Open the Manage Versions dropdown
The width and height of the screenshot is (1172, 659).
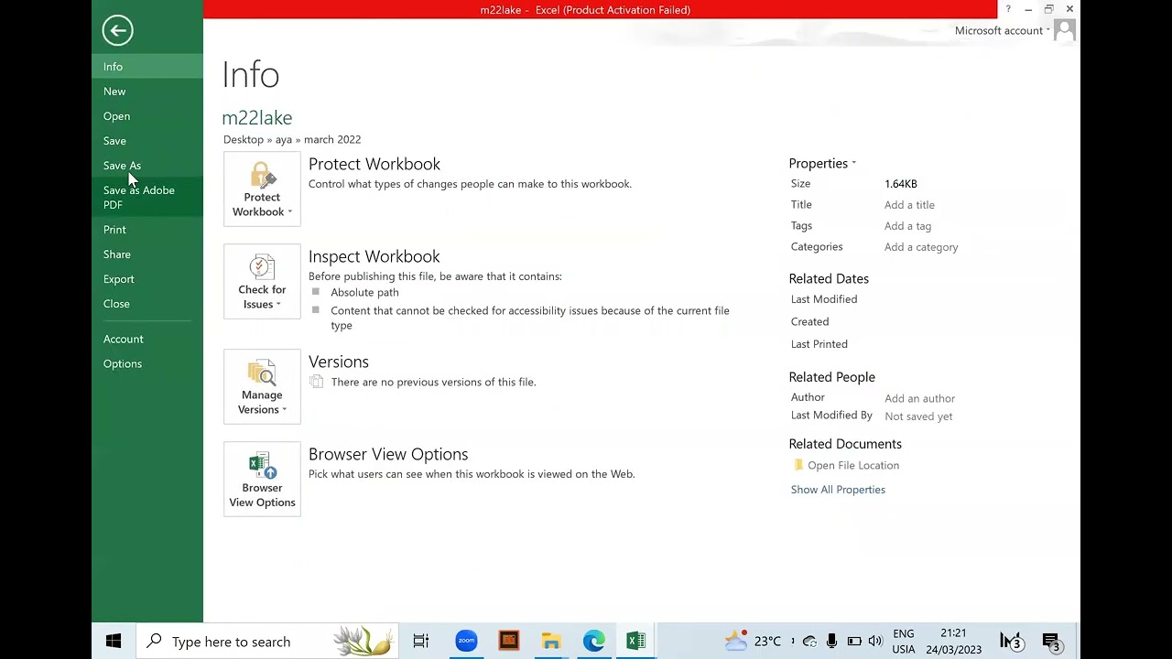(262, 386)
